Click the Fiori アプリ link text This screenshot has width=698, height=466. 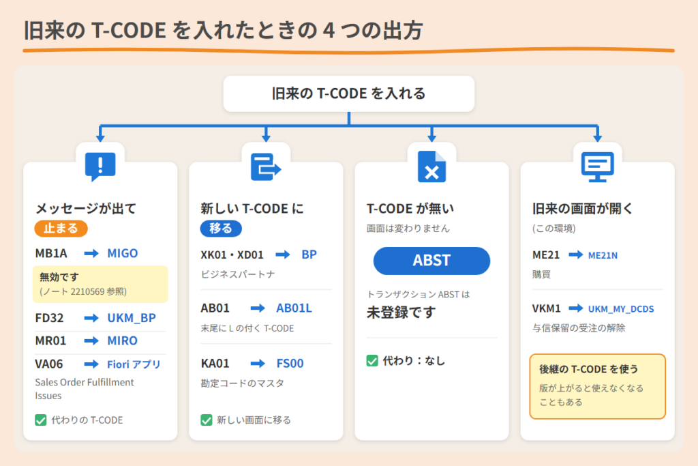(x=134, y=364)
